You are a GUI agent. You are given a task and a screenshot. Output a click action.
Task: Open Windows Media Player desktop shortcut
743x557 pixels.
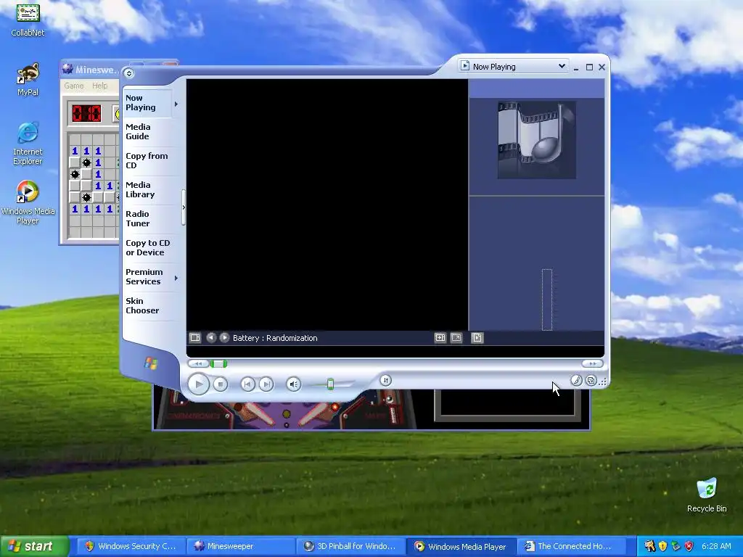tap(28, 202)
